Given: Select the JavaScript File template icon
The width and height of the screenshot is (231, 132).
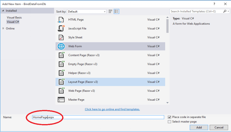Looking at the screenshot, I should [x=61, y=28].
